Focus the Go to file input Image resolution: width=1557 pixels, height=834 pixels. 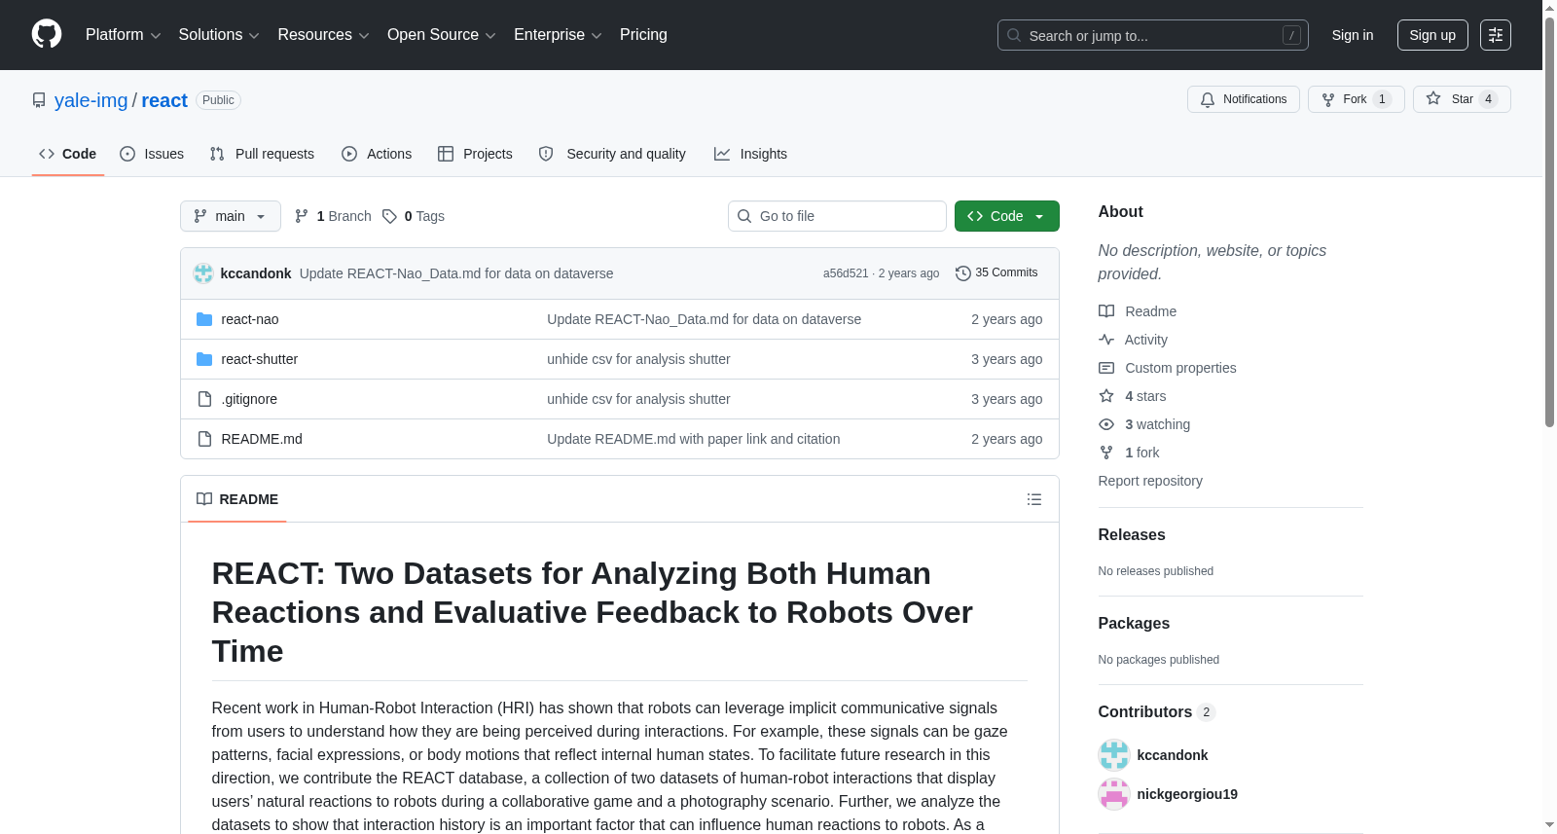837,216
